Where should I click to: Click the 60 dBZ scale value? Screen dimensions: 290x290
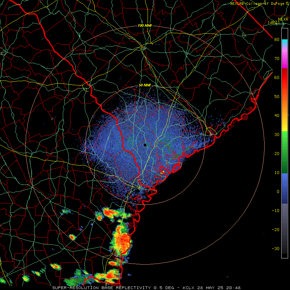click(x=277, y=77)
